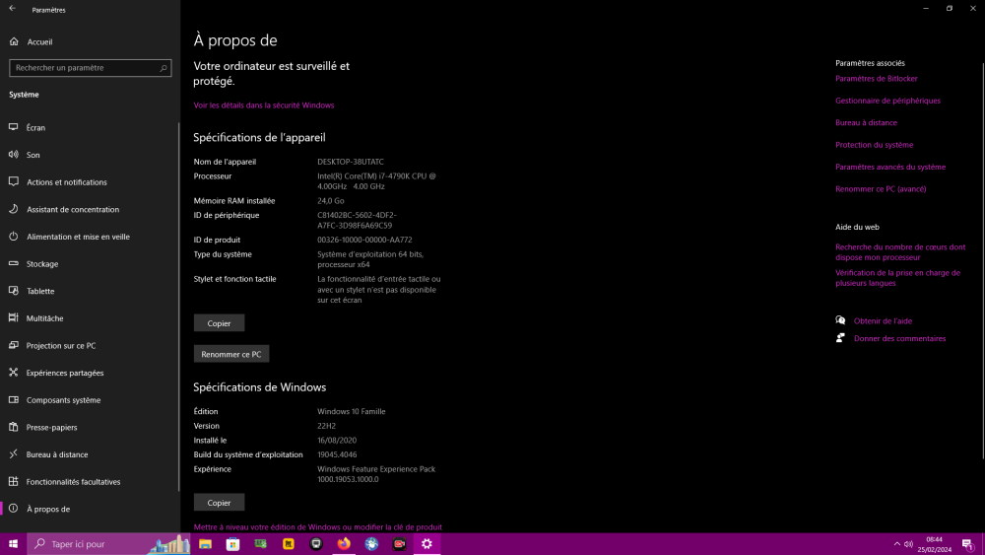Show hidden tray icons chevron
The height and width of the screenshot is (555, 985).
click(x=896, y=544)
